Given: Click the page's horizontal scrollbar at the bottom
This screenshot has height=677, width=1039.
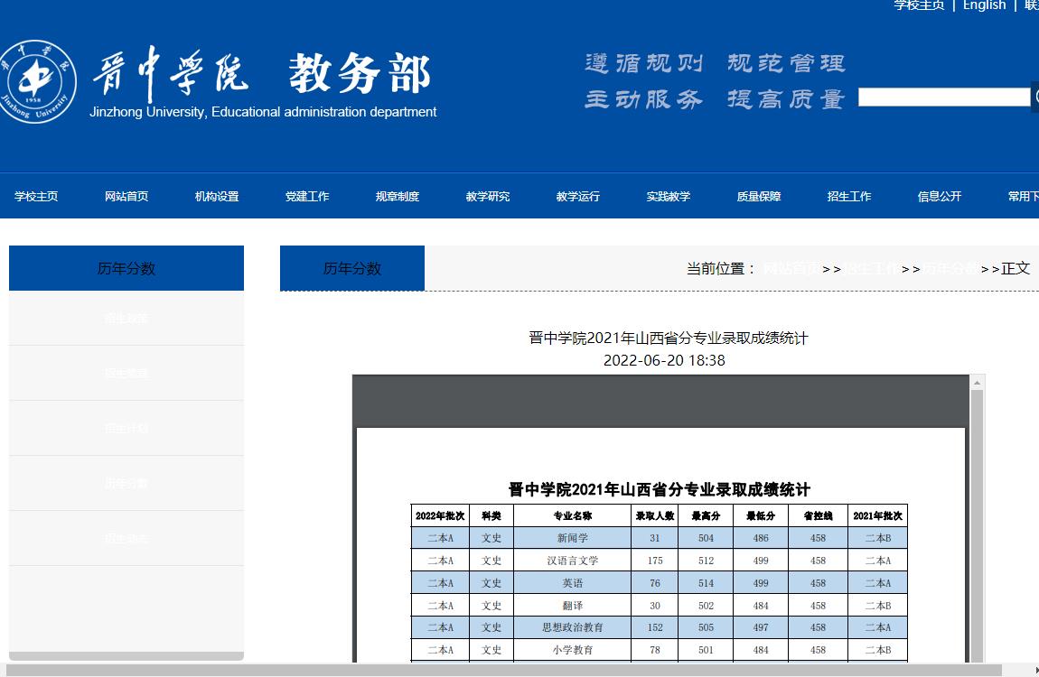Looking at the screenshot, I should (x=503, y=671).
